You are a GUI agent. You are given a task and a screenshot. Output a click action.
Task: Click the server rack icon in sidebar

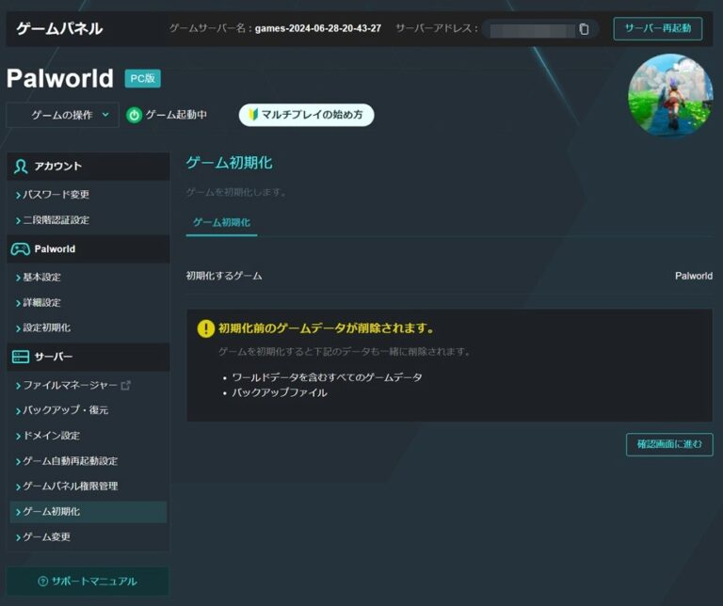[21, 357]
